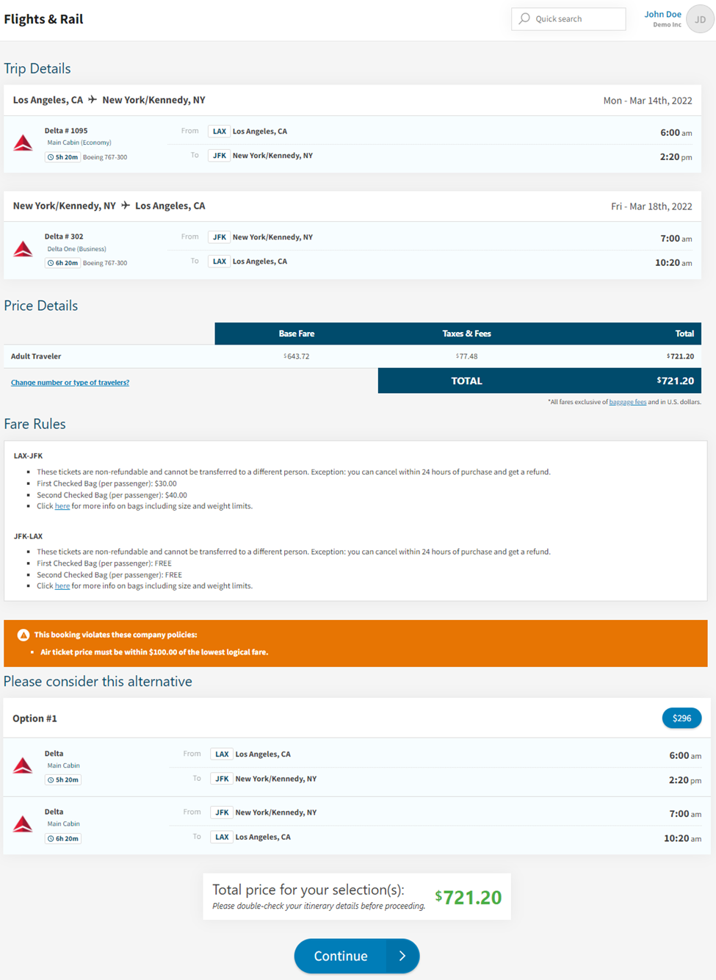Click the Base Fare column header
Viewport: 716px width, 980px height.
(x=297, y=334)
